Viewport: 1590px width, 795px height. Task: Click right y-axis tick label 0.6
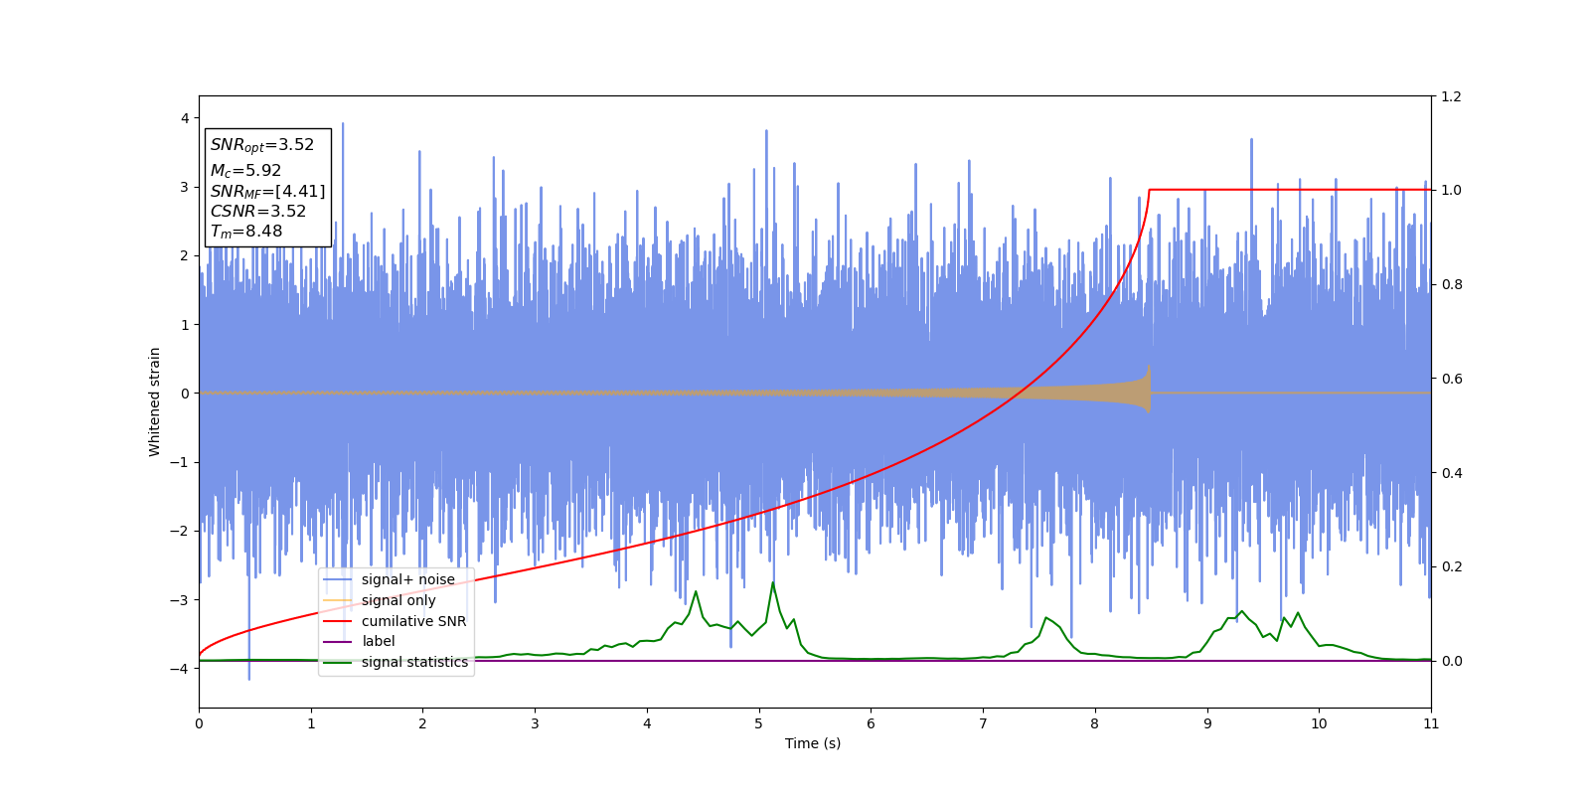click(x=1452, y=379)
